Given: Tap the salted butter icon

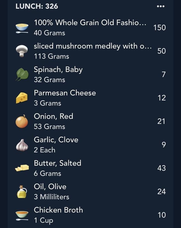Looking at the screenshot, I should click(22, 168).
